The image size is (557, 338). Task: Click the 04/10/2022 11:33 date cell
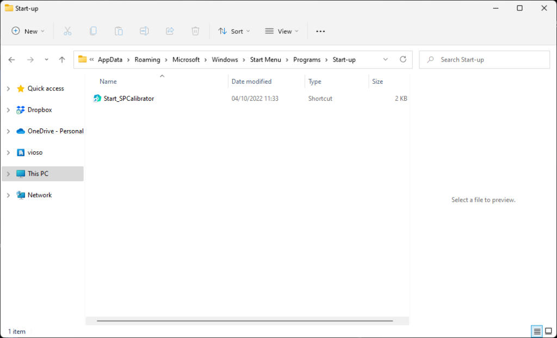coord(255,99)
